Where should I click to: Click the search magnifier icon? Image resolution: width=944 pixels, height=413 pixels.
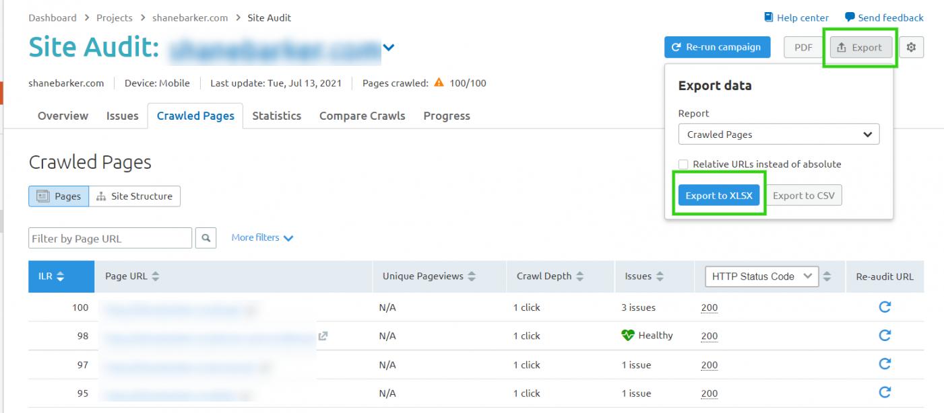tap(206, 238)
